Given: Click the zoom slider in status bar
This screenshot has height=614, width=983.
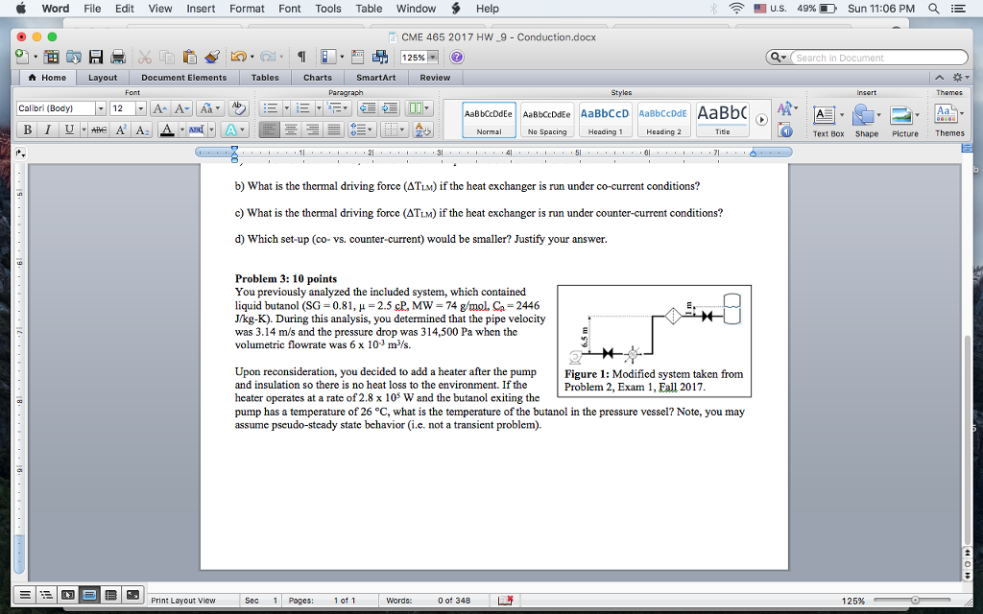Looking at the screenshot, I should (x=916, y=600).
